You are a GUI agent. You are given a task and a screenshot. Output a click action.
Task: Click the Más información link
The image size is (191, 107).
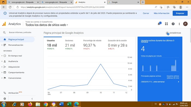tap(162, 13)
